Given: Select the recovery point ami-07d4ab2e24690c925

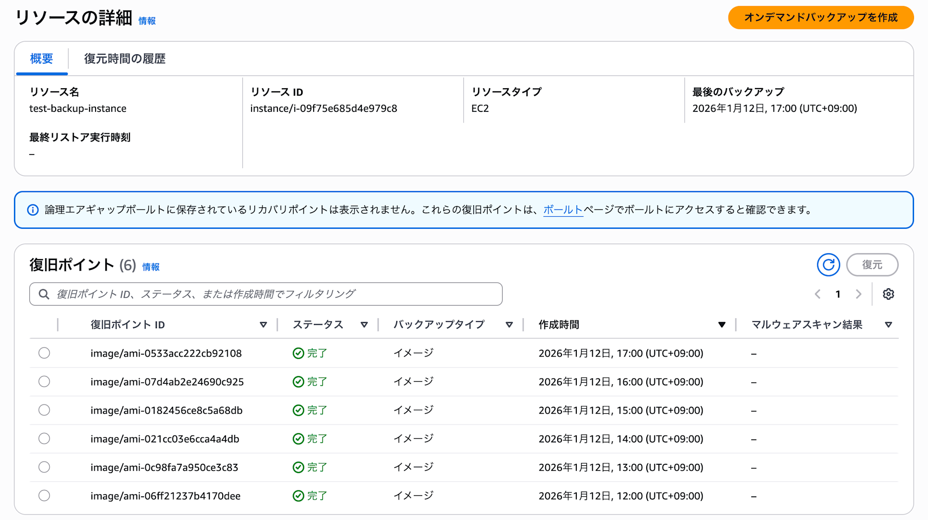Looking at the screenshot, I should click(44, 381).
